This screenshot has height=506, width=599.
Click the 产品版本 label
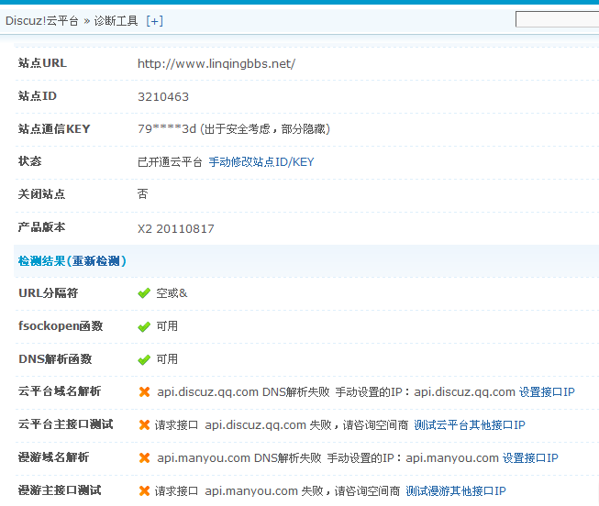click(41, 226)
